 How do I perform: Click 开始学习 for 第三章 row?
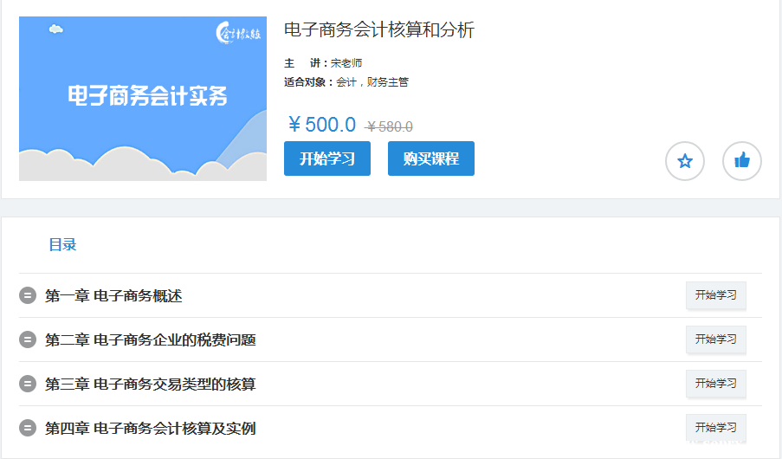point(715,384)
